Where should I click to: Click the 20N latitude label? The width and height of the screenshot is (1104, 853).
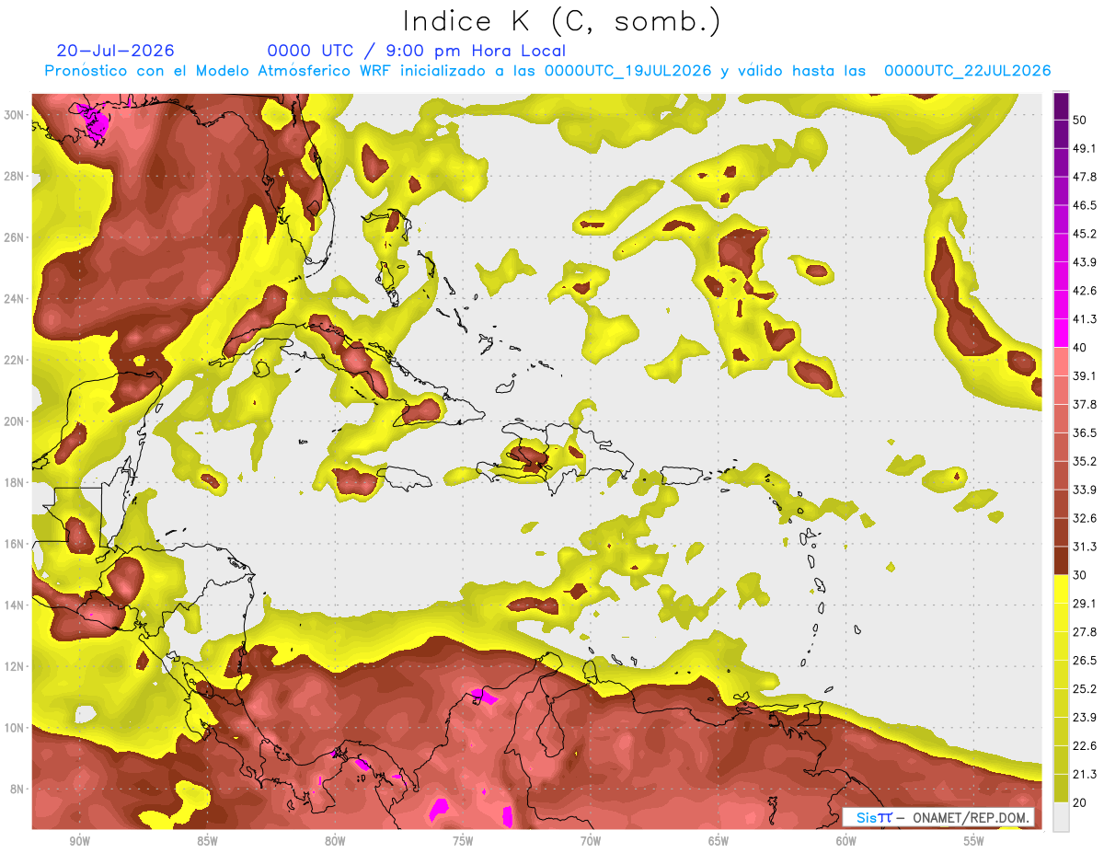[14, 421]
